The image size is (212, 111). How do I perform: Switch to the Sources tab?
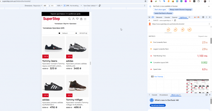pos(175,17)
